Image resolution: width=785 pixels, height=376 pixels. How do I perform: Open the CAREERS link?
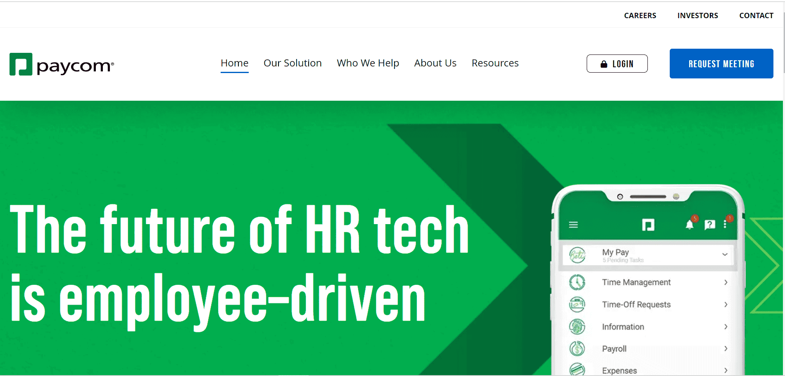[640, 15]
